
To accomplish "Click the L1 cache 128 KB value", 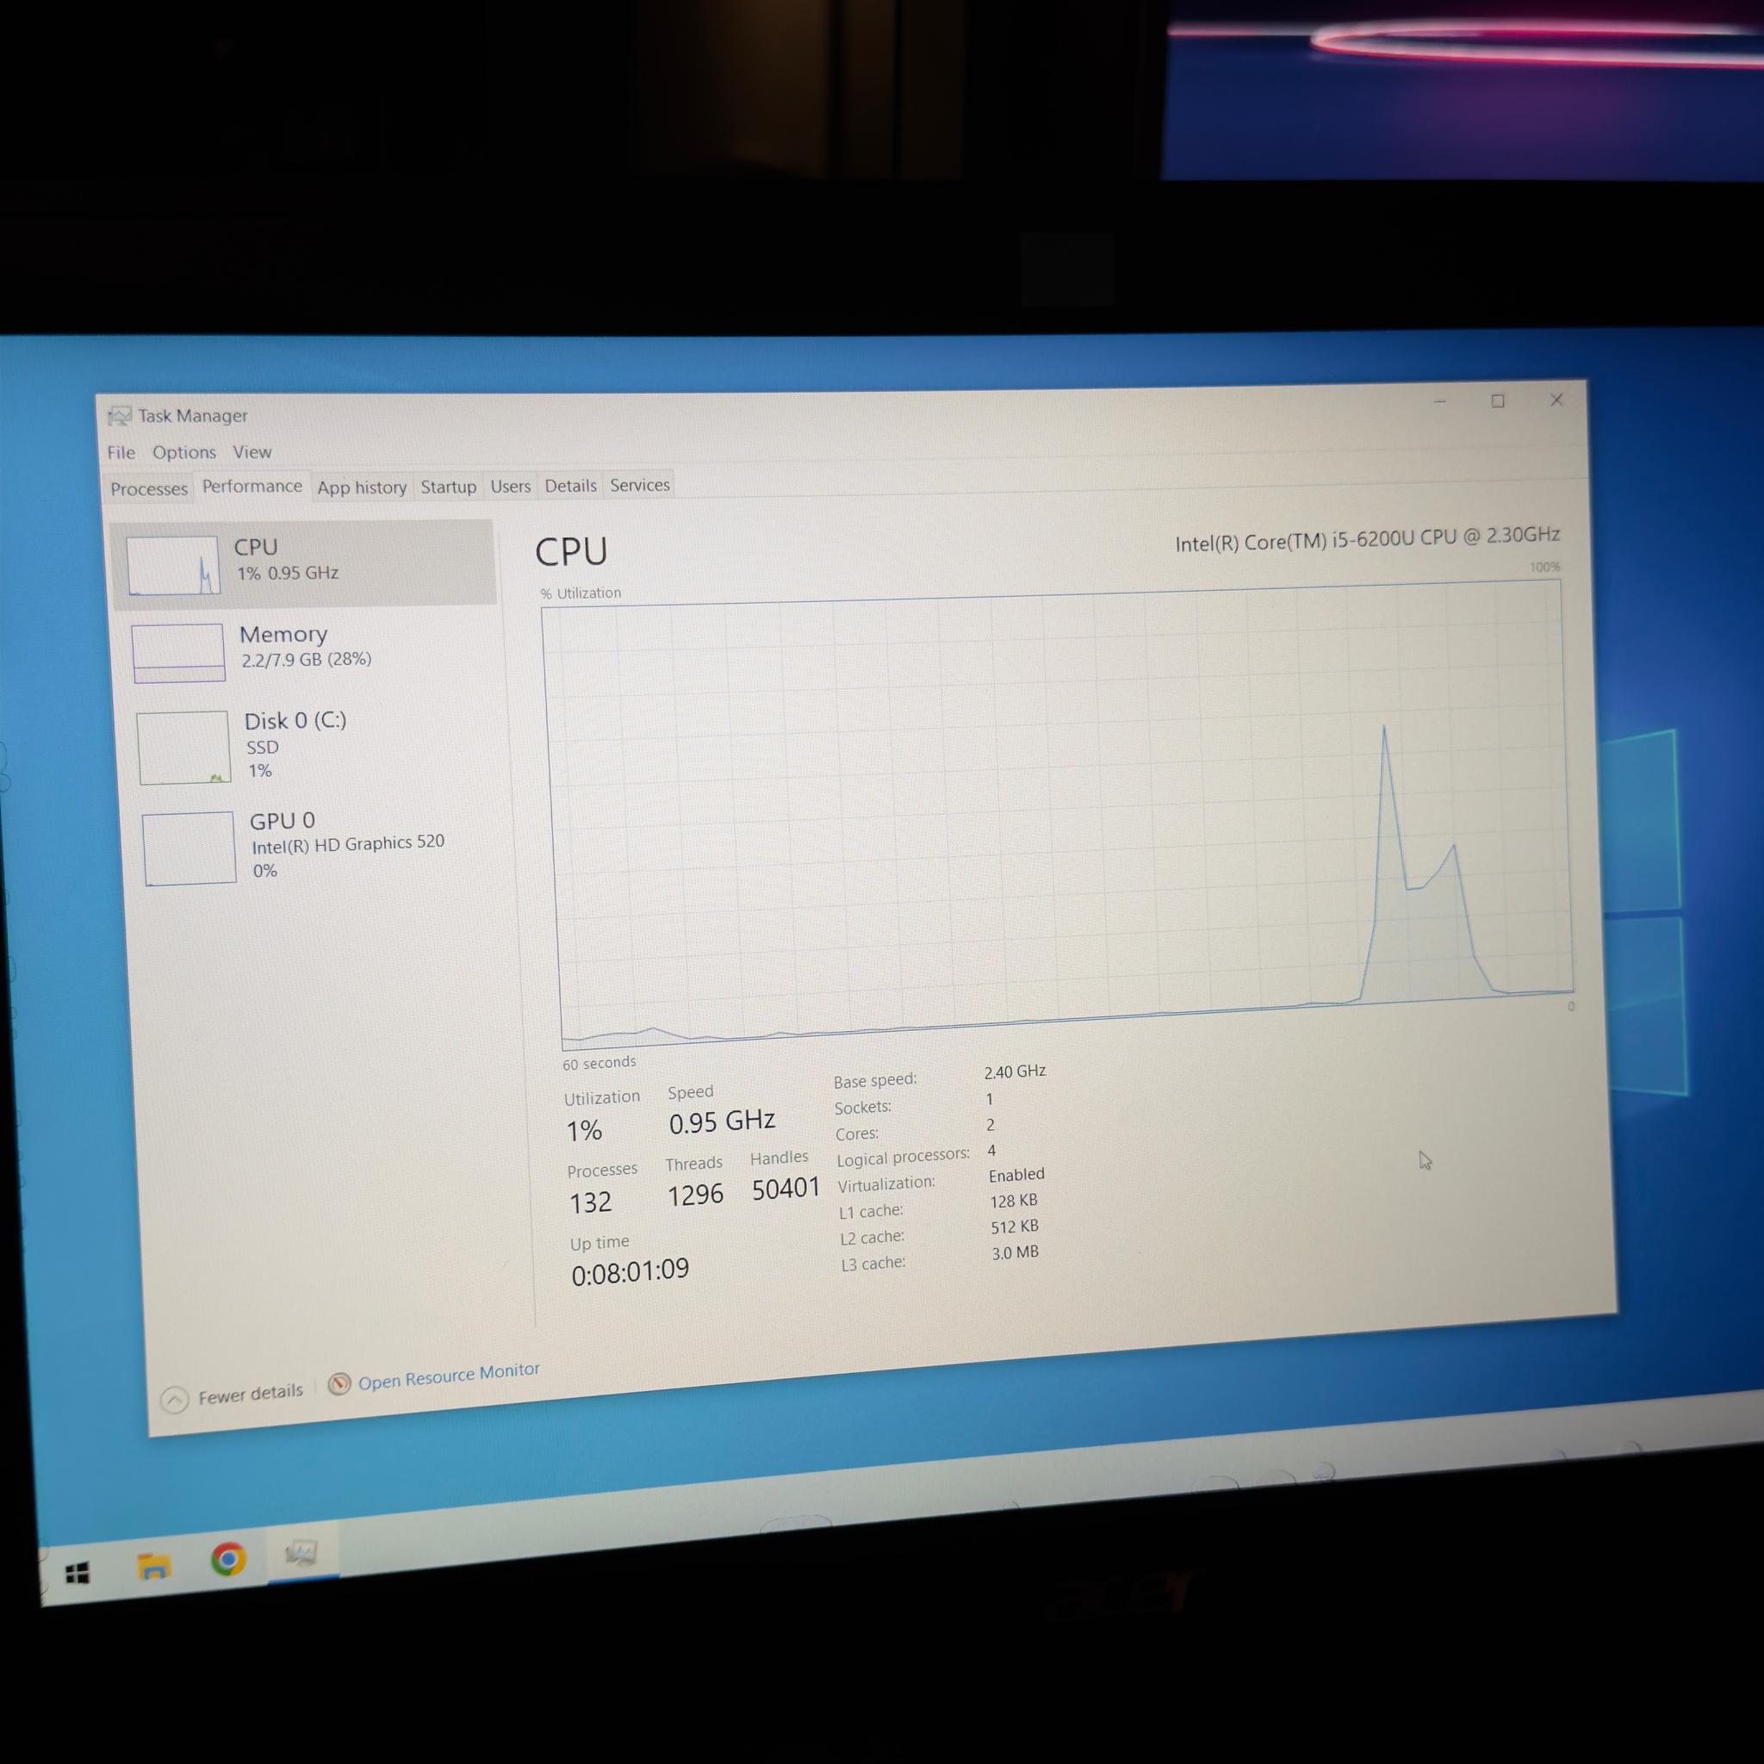I will (1014, 1201).
